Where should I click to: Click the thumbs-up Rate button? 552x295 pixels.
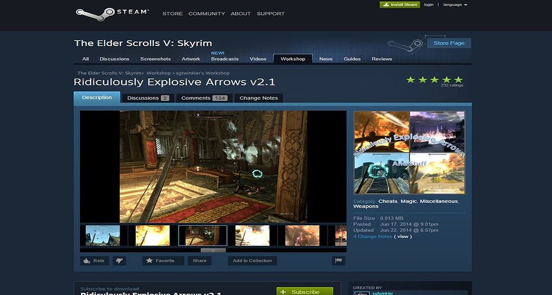(95, 261)
